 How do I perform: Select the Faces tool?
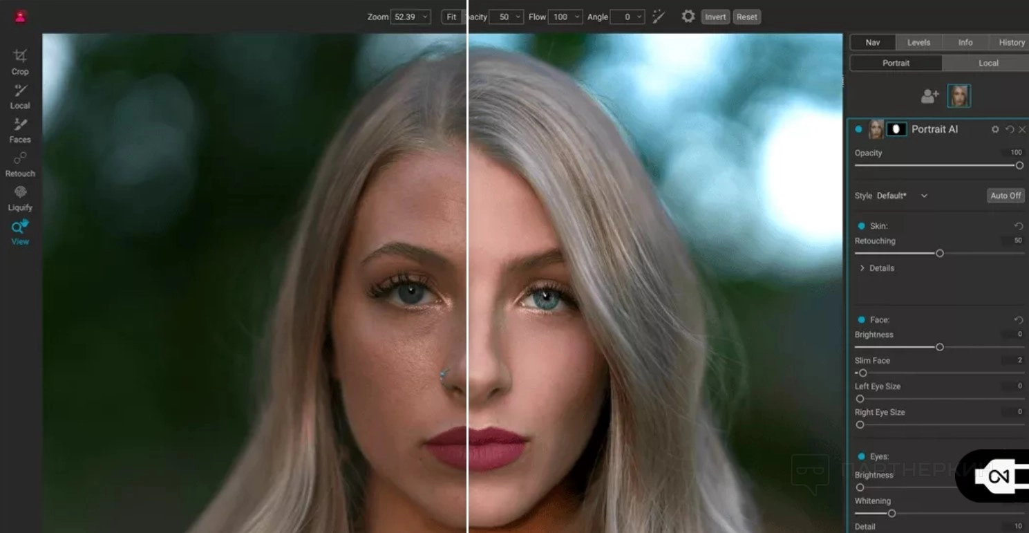point(20,129)
